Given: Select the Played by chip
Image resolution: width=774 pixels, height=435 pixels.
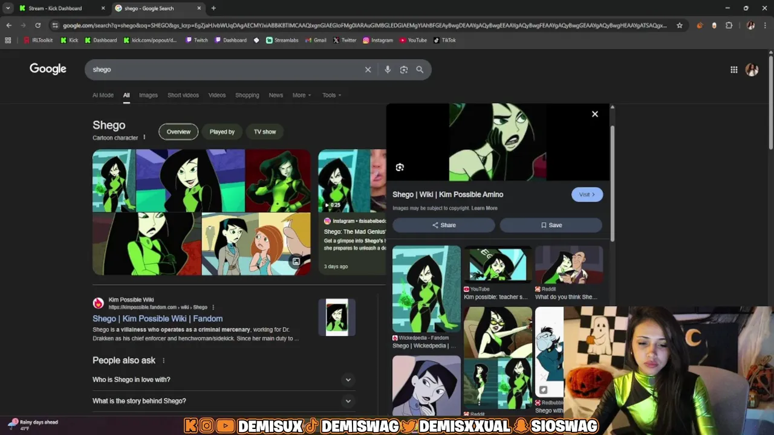Looking at the screenshot, I should click(222, 132).
